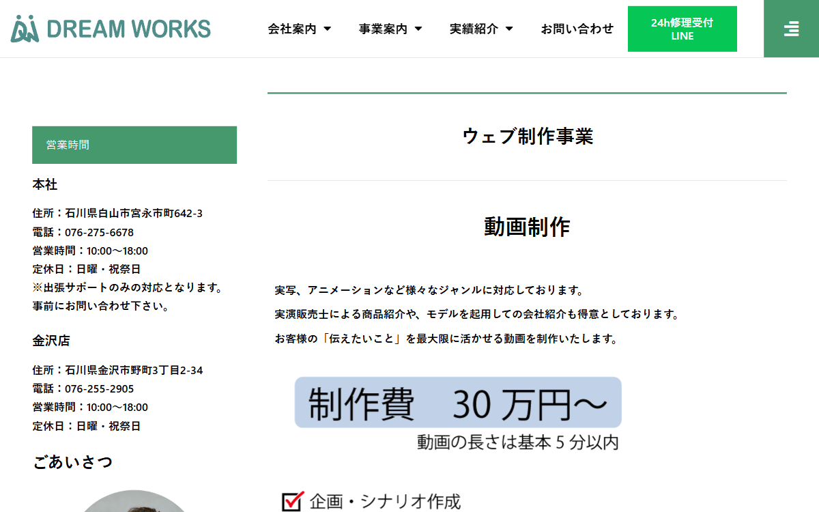Expand the 会社案内 dropdown arrow
The width and height of the screenshot is (819, 512).
tap(327, 29)
